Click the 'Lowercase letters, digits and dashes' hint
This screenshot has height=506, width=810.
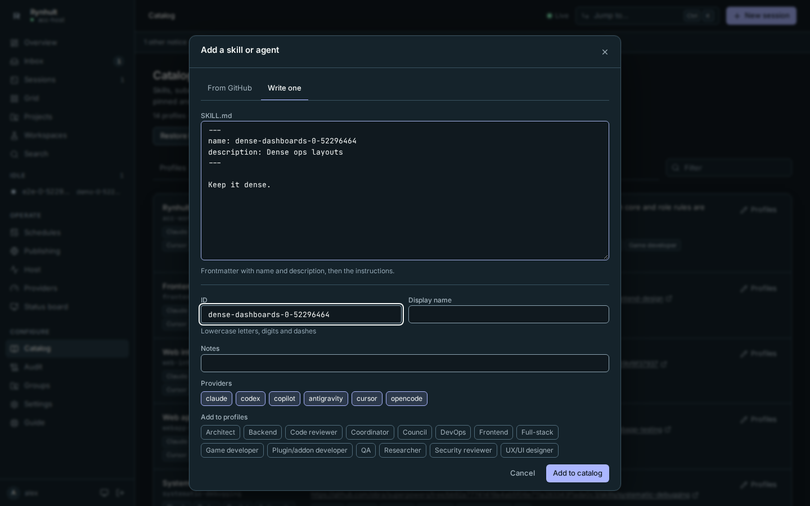(x=258, y=331)
